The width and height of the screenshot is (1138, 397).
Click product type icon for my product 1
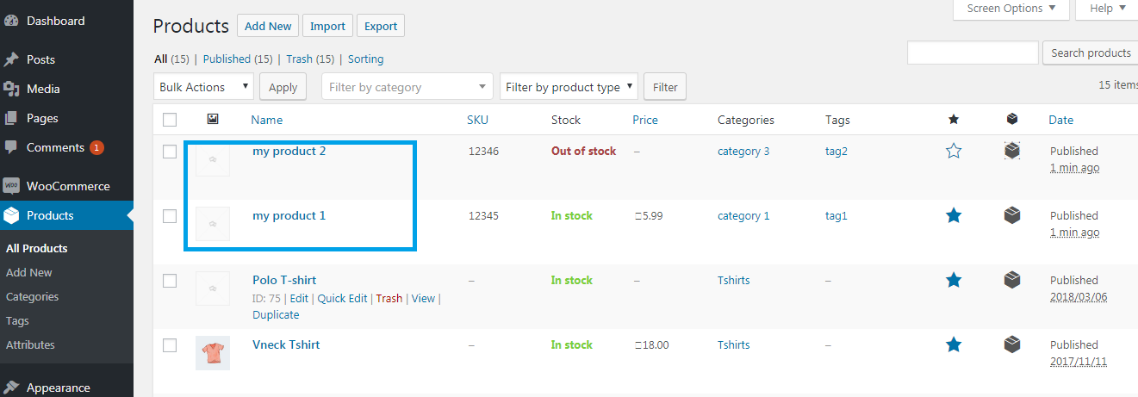pyautogui.click(x=1012, y=215)
